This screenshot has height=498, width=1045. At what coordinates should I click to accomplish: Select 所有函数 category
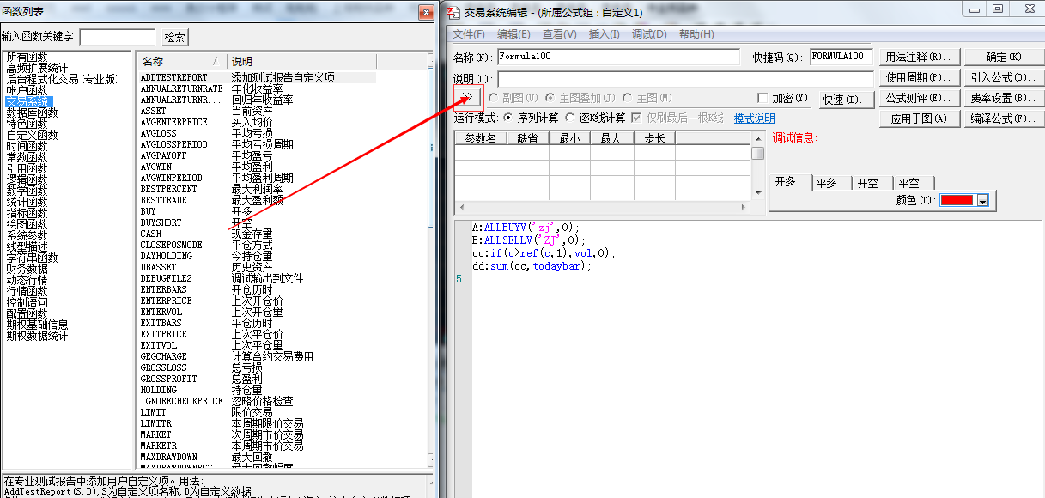tap(27, 57)
